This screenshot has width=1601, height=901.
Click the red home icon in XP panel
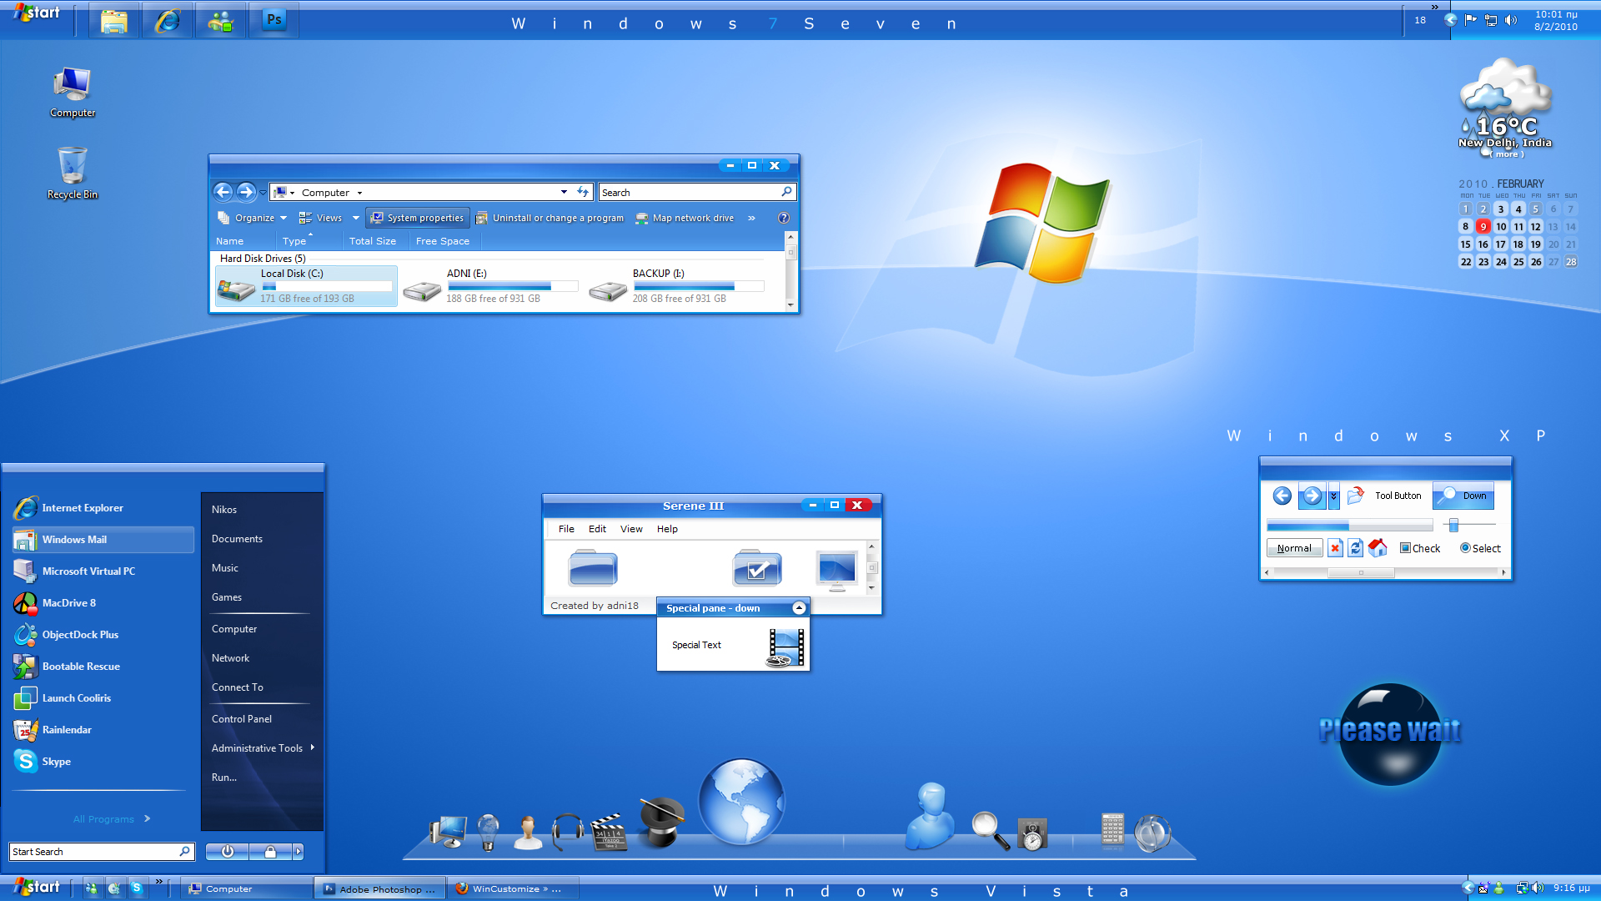click(1378, 548)
